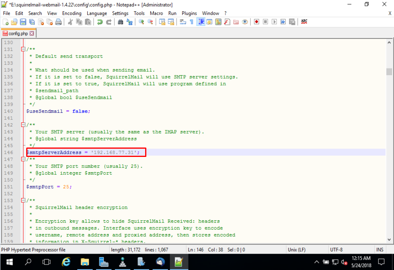Click the Replace toolbar icon

130,22
